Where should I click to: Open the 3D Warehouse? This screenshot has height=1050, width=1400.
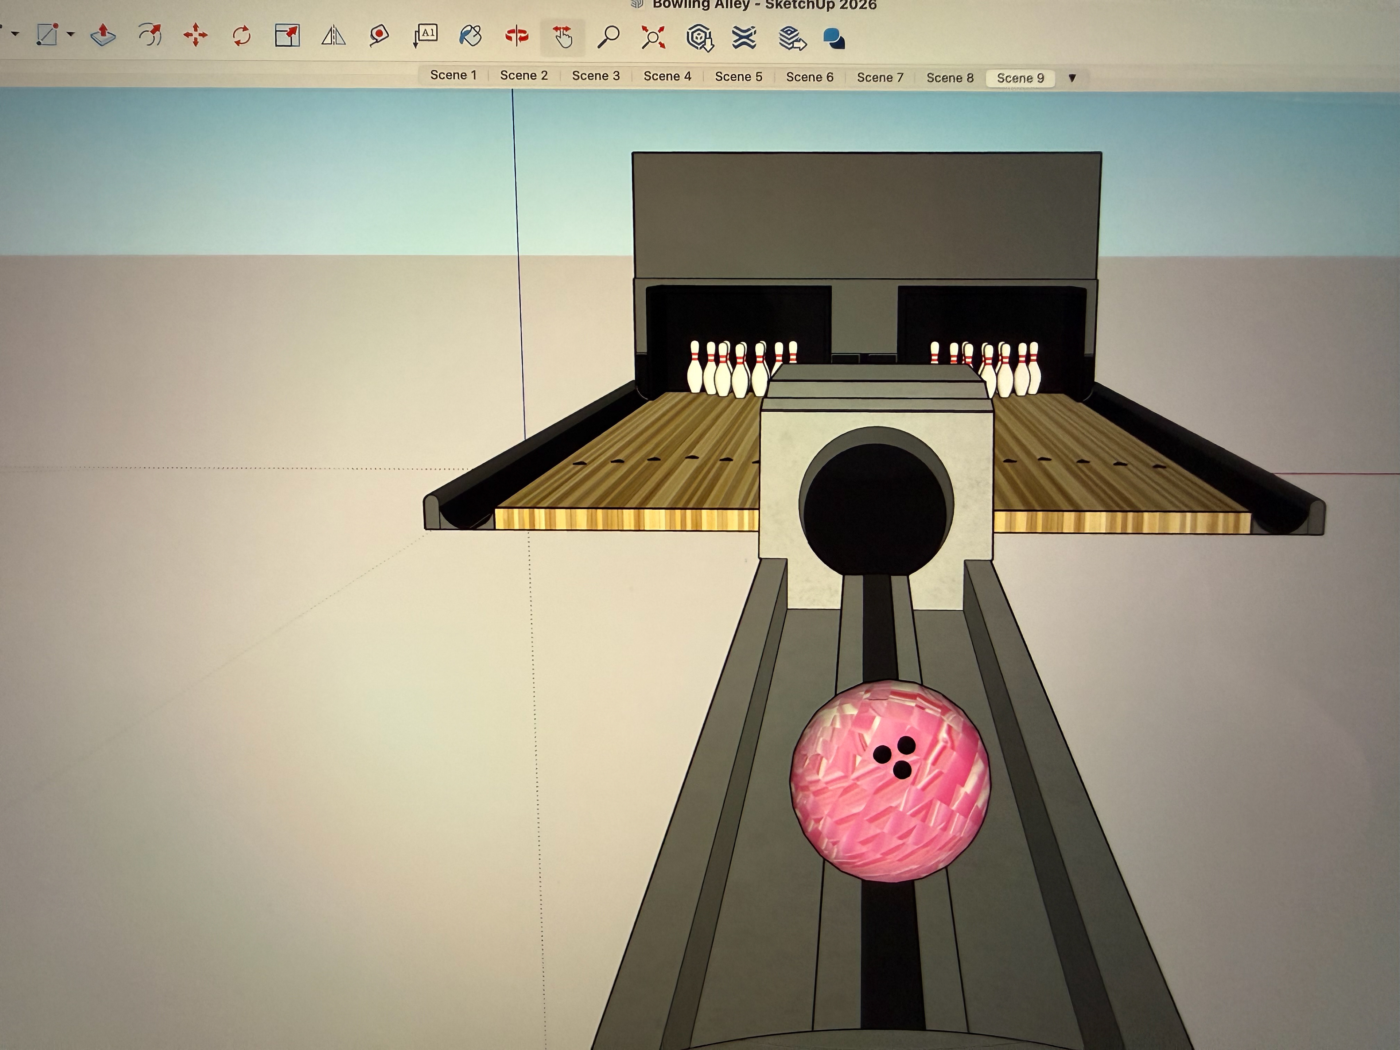coord(699,38)
